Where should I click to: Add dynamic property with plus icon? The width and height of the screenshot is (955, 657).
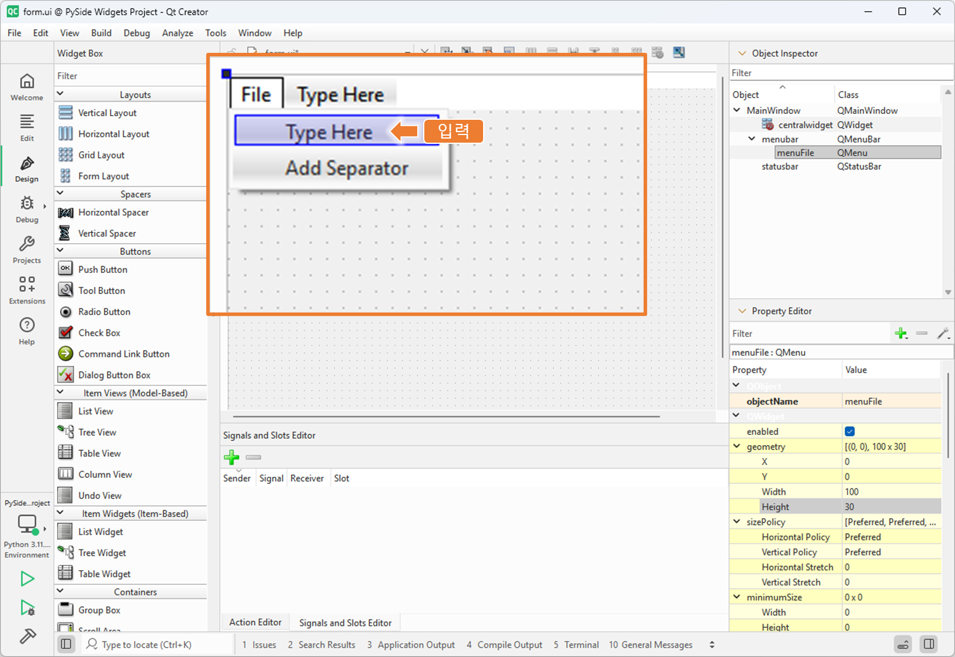[x=901, y=333]
